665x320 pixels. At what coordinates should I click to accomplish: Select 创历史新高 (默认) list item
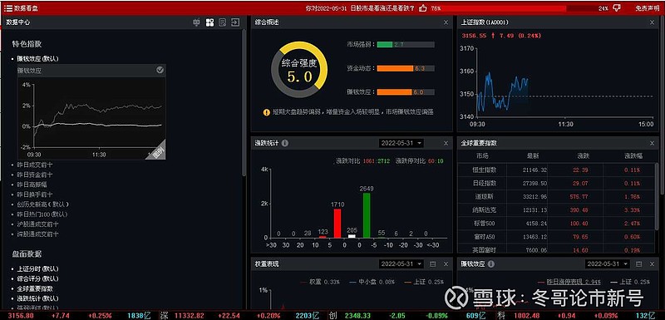pos(43,204)
